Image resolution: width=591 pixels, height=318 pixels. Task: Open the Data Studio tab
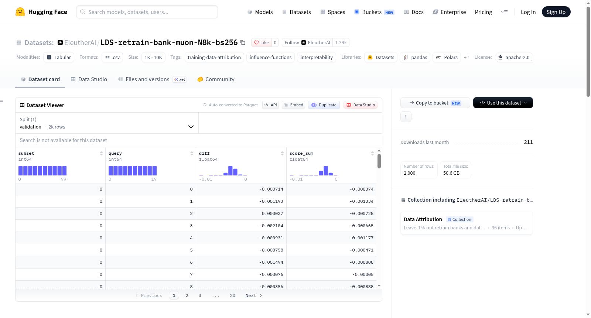click(x=89, y=79)
